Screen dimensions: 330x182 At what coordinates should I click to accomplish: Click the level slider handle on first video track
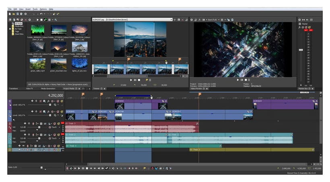click(x=50, y=105)
